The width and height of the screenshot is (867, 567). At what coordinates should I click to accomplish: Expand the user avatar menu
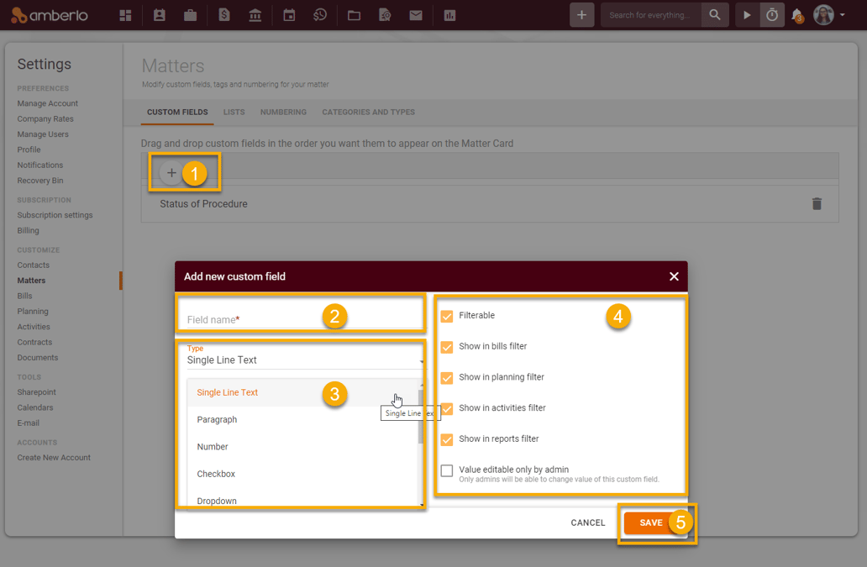[x=826, y=14]
